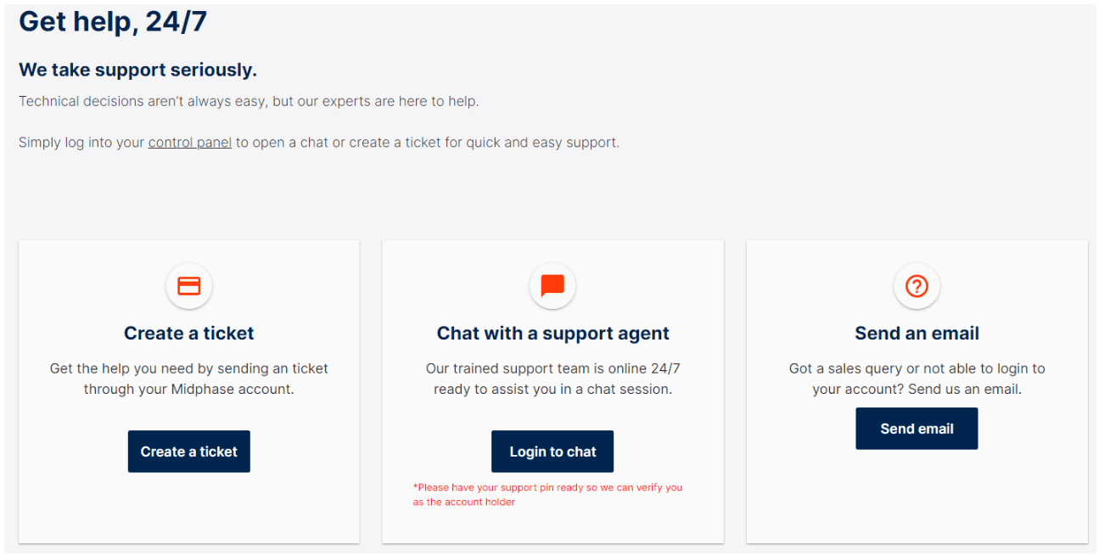Click the circular badge around the question mark
This screenshot has width=1099, height=556.
point(917,286)
